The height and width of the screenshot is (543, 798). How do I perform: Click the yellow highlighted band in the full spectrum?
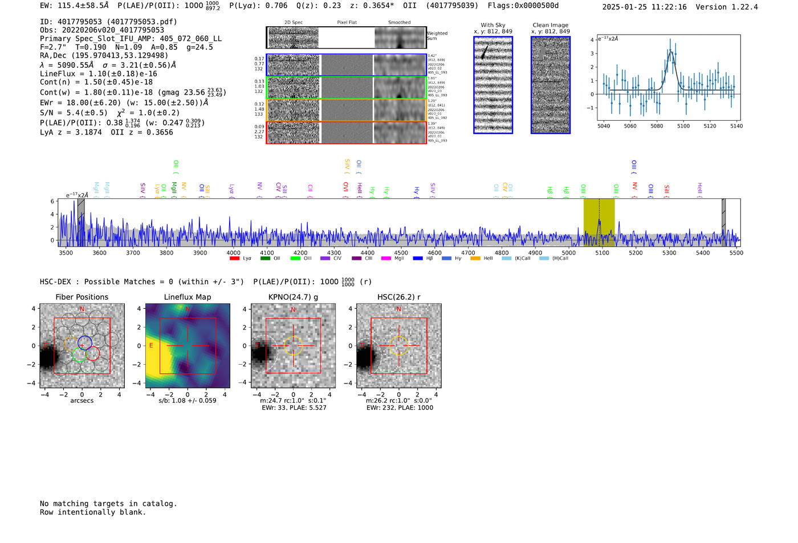click(x=599, y=222)
